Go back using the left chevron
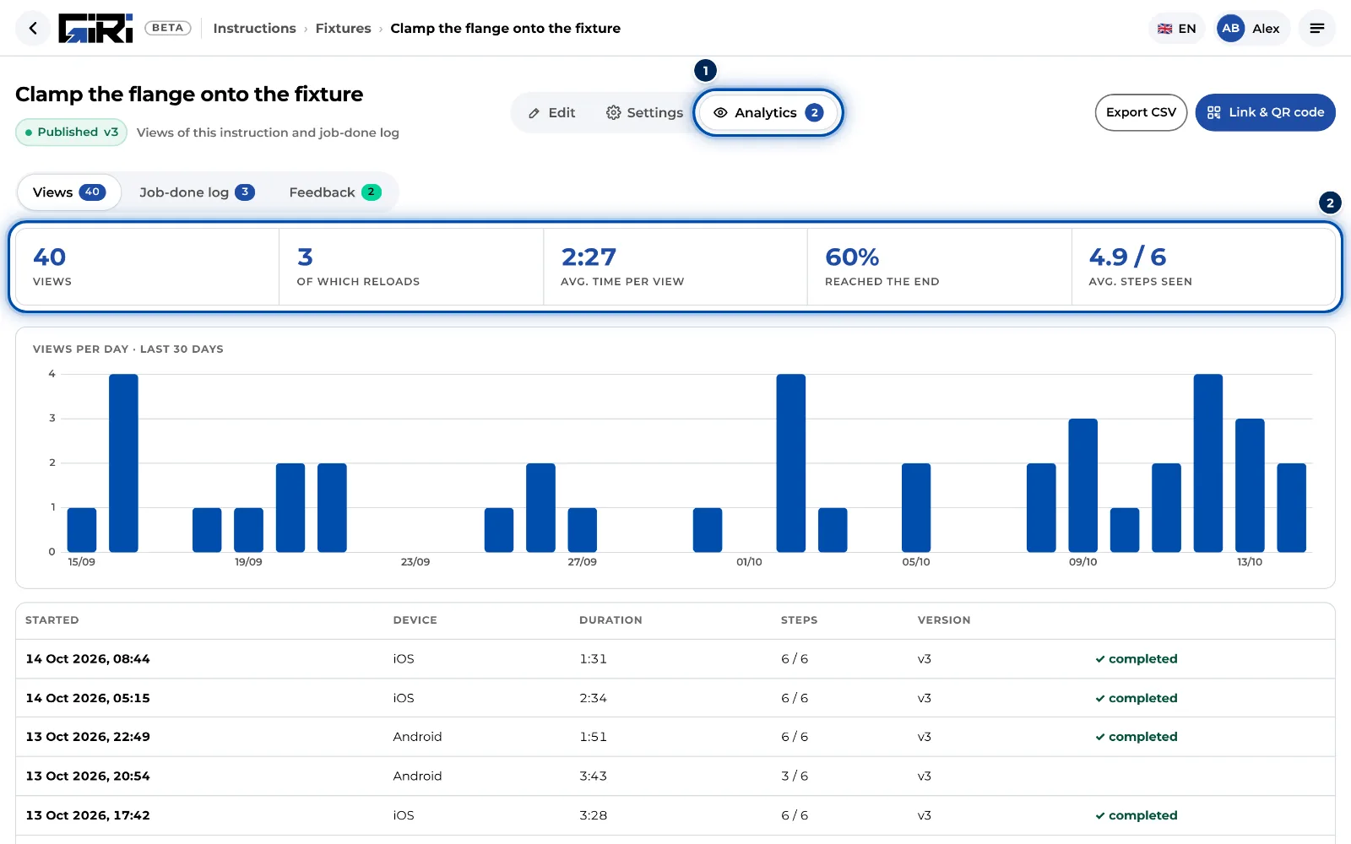This screenshot has height=844, width=1351. pyautogui.click(x=33, y=29)
